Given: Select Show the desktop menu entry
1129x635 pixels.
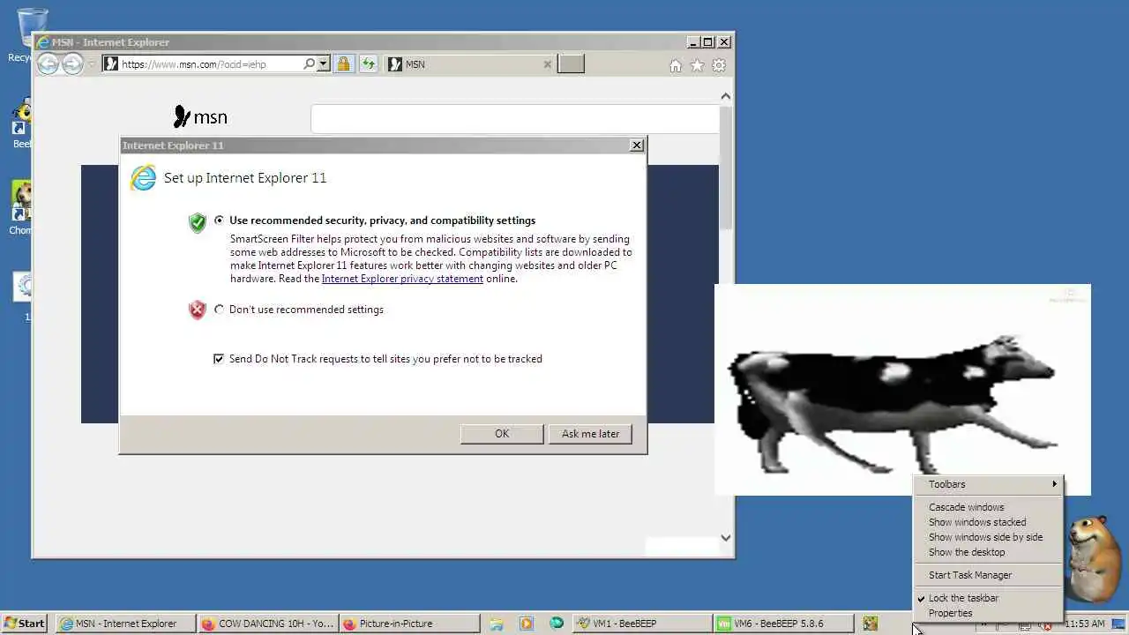Looking at the screenshot, I should tap(988, 552).
